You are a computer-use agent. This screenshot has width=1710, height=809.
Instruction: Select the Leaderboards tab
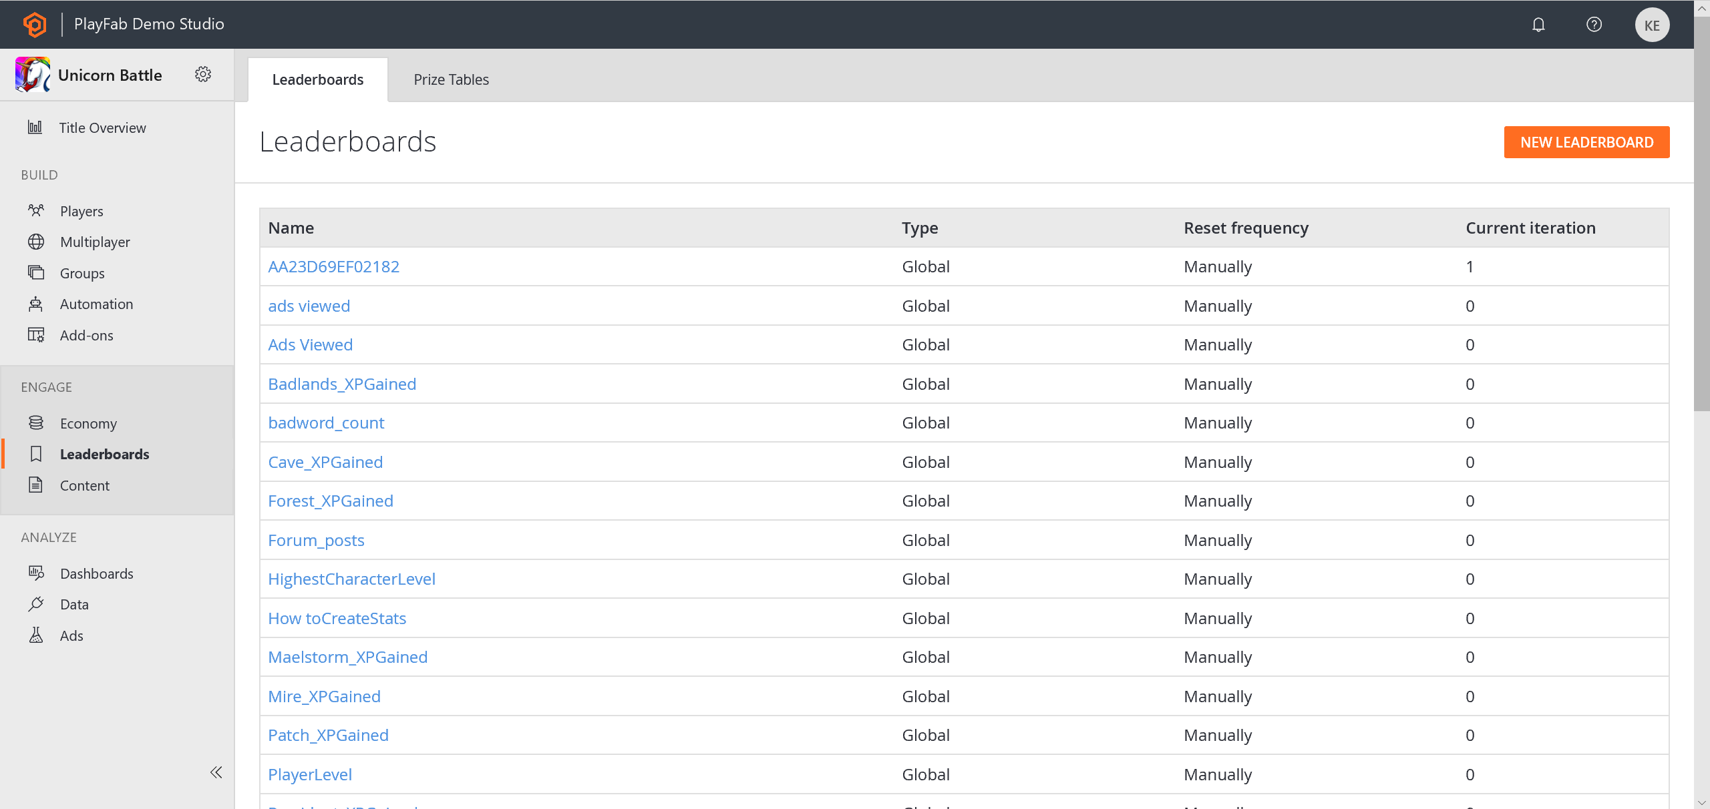pos(317,79)
